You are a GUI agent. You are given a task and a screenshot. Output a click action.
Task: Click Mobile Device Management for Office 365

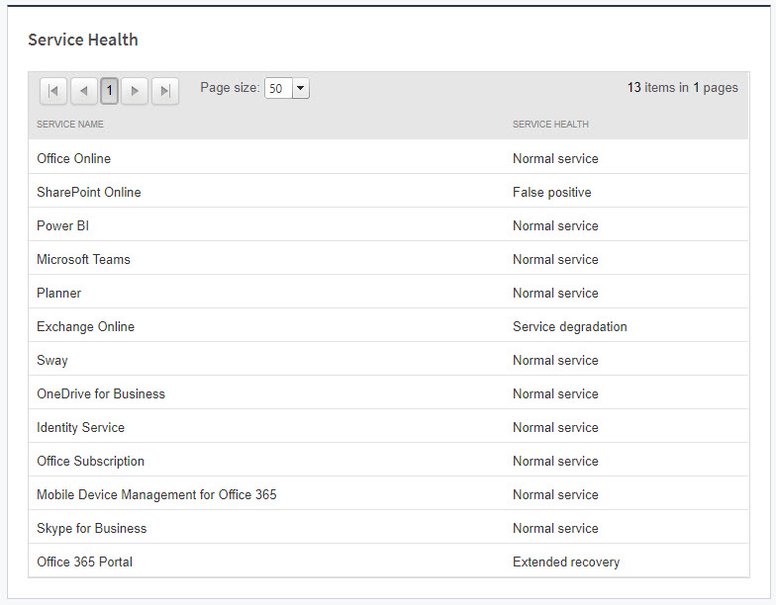pos(156,494)
